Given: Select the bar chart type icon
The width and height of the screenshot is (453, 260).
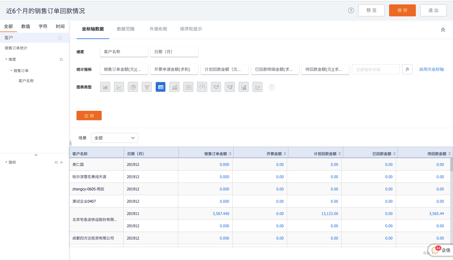Looking at the screenshot, I should point(105,87).
